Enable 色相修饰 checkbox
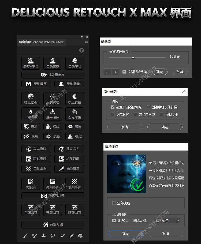This screenshot has width=201, height=244. tap(161, 114)
